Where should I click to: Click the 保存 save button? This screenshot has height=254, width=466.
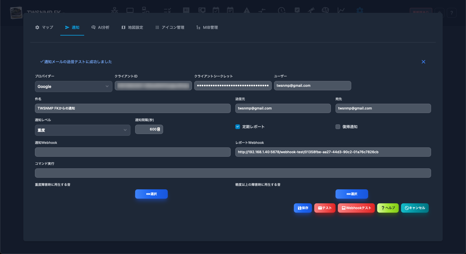pos(303,208)
